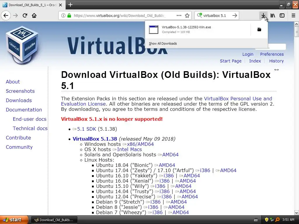Download OS X hosts Intel Macs build

[x=129, y=150]
